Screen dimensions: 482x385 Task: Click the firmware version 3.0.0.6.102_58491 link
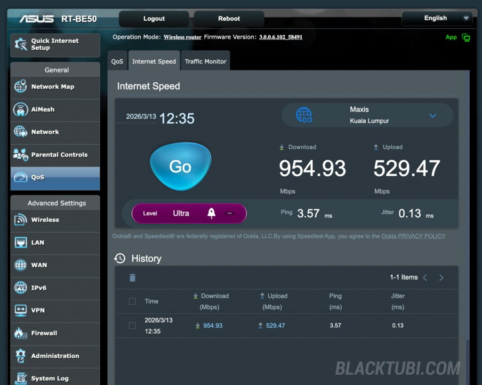tap(281, 37)
